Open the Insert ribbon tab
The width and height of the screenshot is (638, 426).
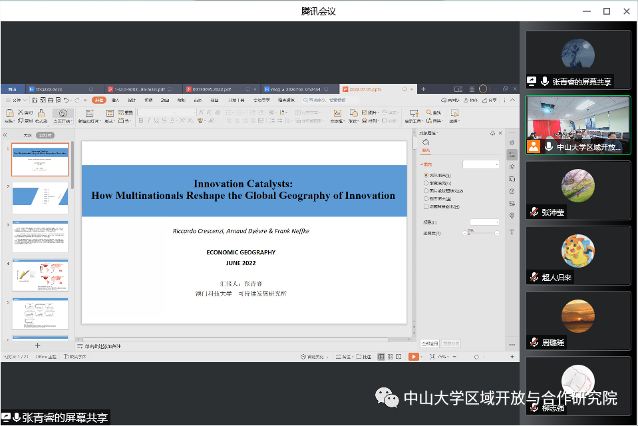pos(115,100)
